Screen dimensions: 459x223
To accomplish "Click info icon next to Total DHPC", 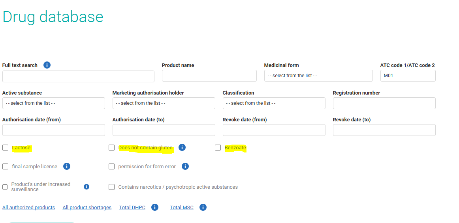I will tap(155, 207).
